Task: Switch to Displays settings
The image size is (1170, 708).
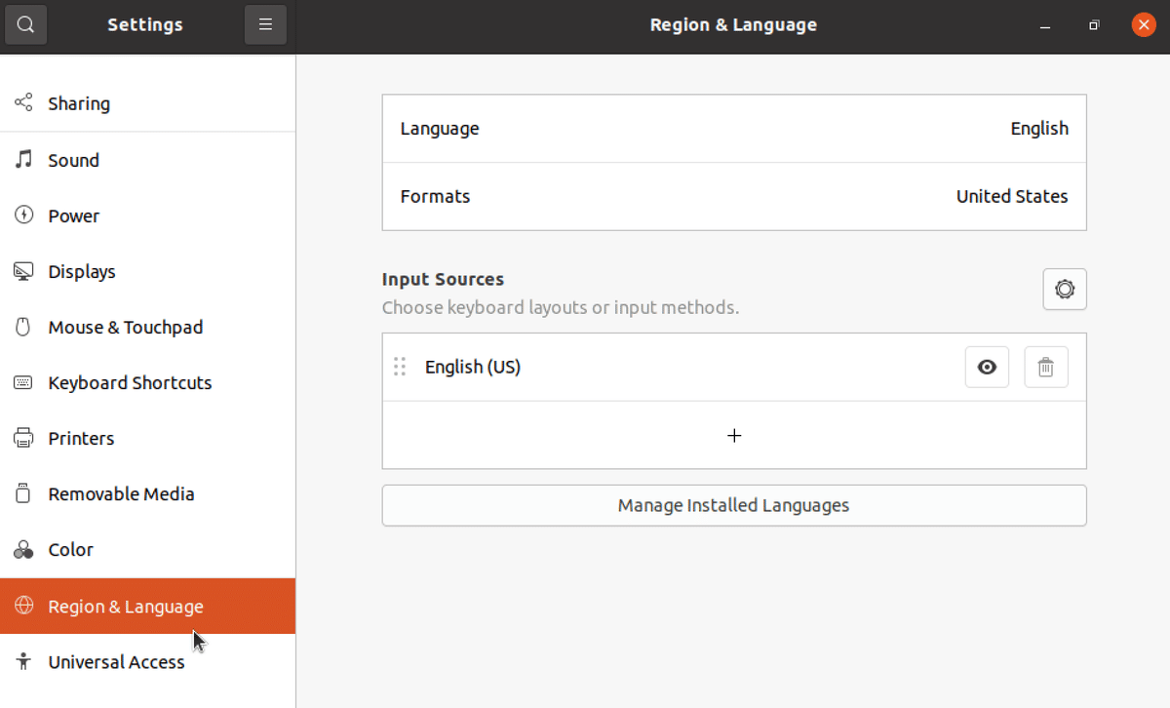Action: (x=147, y=271)
